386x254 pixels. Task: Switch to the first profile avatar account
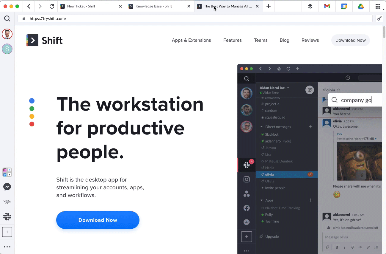(7, 34)
